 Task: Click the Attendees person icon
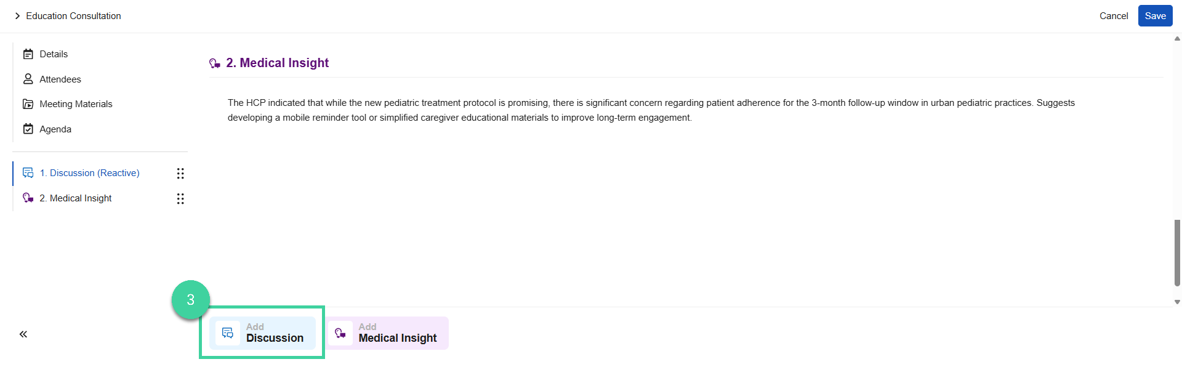[x=28, y=79]
